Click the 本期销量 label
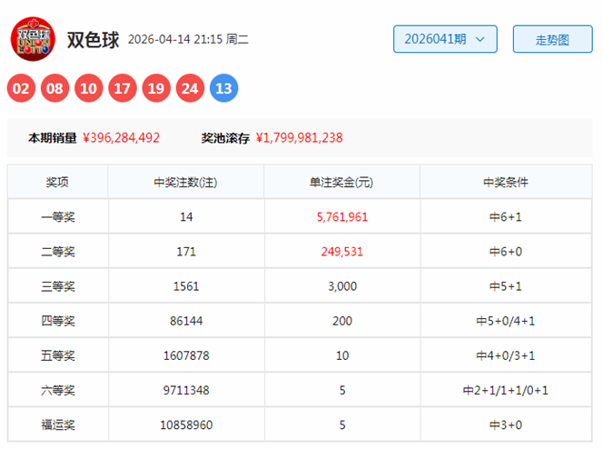This screenshot has height=449, width=603. (53, 138)
